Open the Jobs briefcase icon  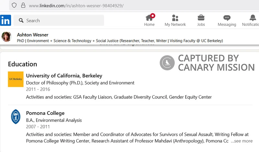tap(201, 18)
